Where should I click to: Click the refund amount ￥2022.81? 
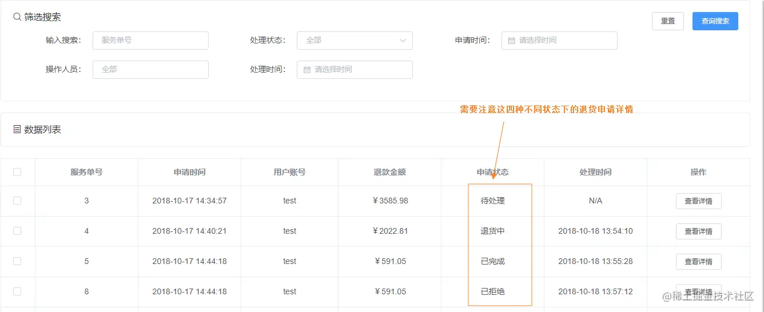tap(389, 231)
